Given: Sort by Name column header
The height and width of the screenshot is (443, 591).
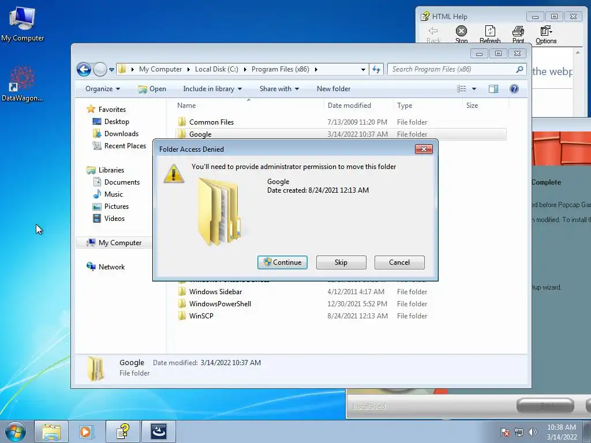Looking at the screenshot, I should [x=248, y=106].
